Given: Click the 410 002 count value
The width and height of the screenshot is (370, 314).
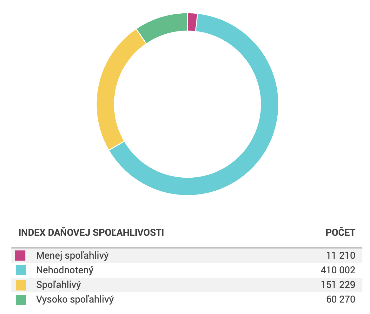Looking at the screenshot, I should coord(338,270).
